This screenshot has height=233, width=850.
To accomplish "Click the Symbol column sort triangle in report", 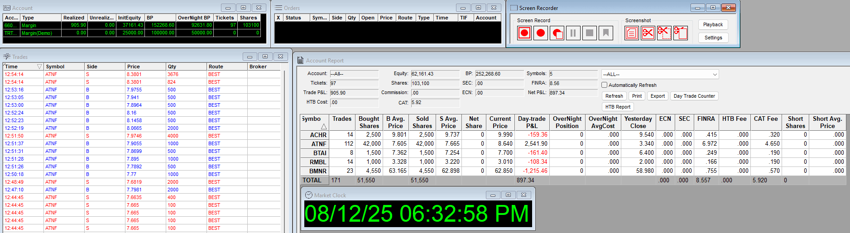I will pos(323,126).
